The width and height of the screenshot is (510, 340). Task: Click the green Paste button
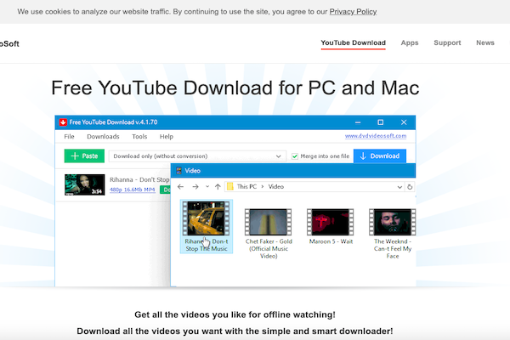click(84, 156)
